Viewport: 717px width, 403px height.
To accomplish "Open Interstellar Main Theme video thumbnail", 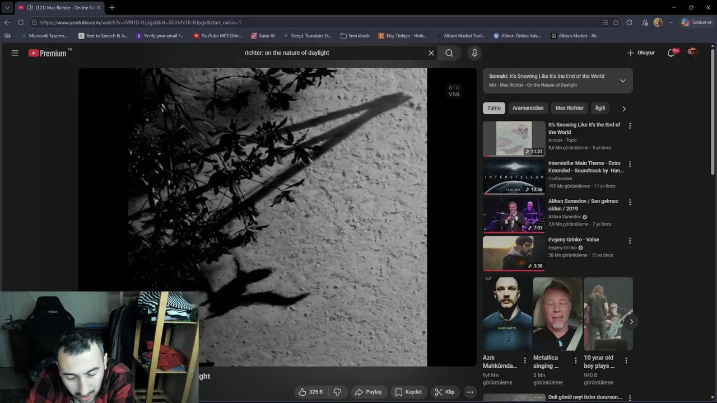I will click(514, 177).
